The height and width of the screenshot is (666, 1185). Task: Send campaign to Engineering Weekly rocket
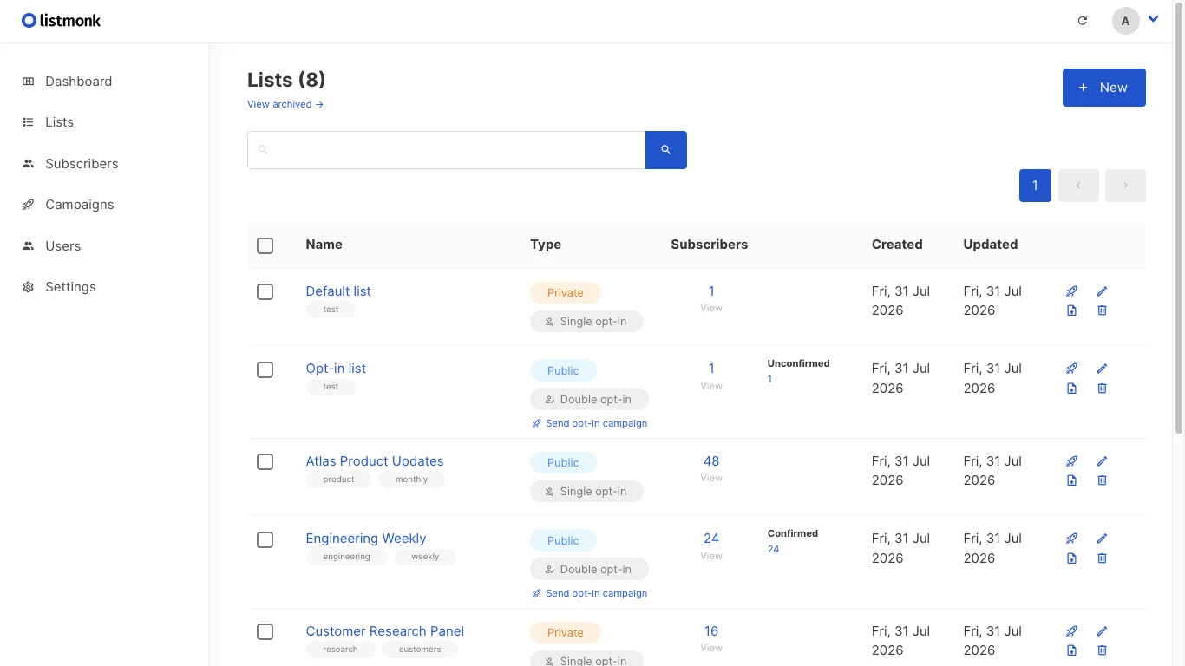1072,539
